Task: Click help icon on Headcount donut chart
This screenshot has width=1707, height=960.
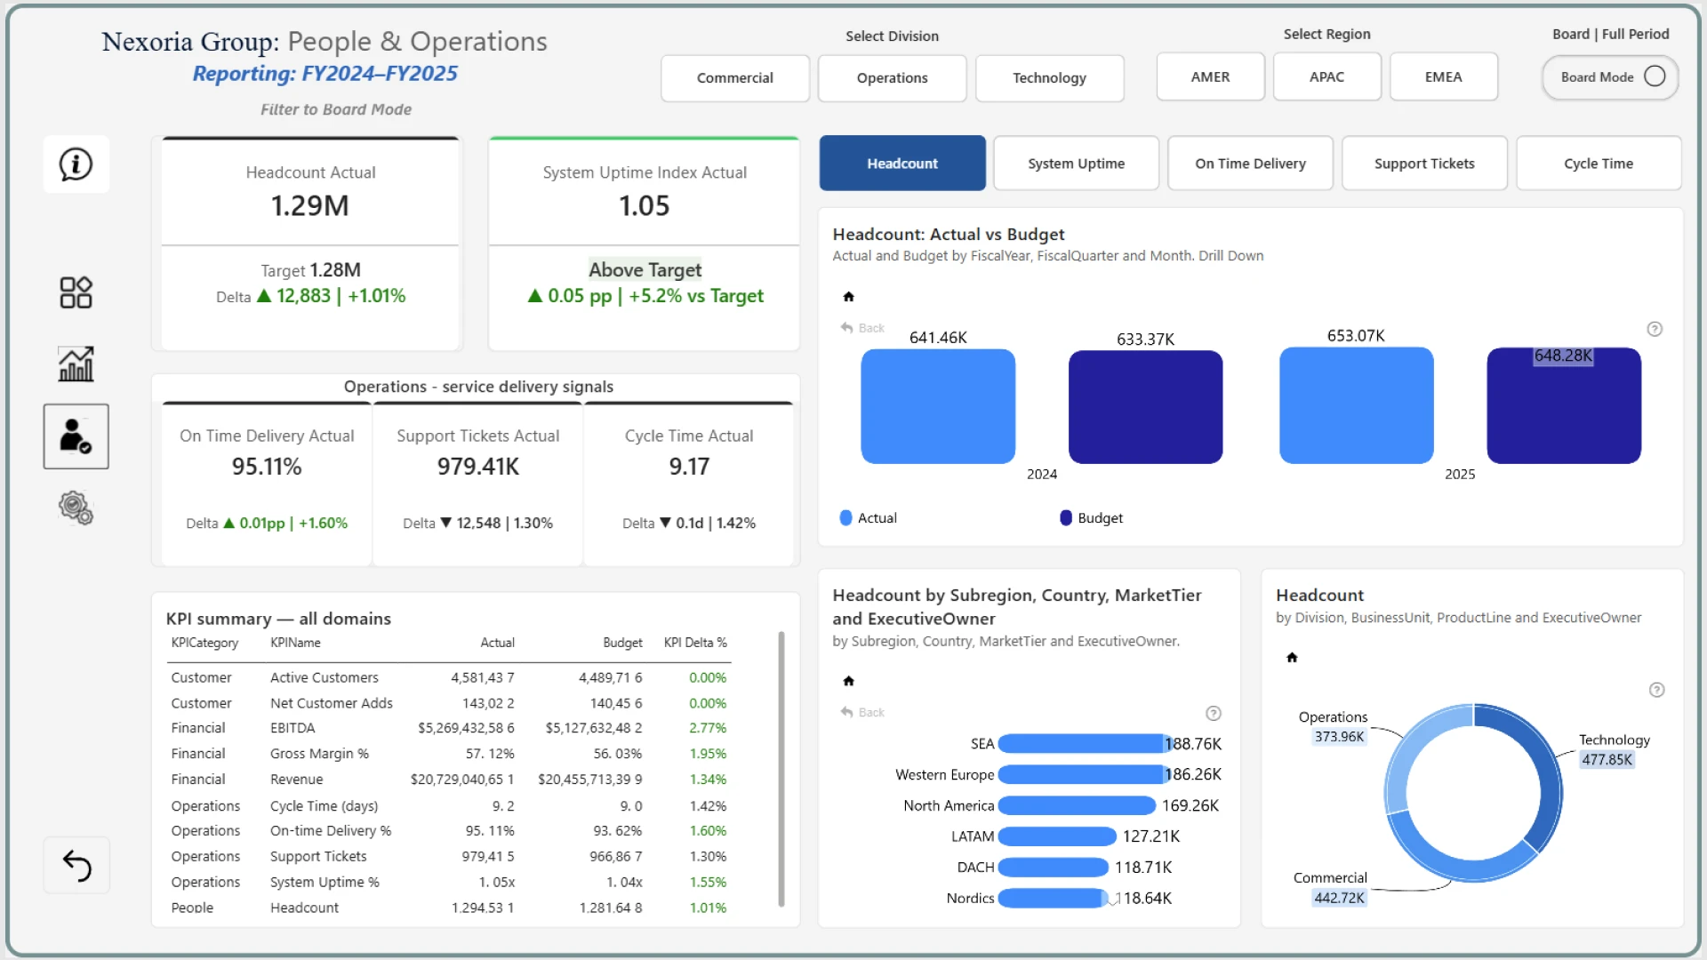Action: pos(1656,690)
